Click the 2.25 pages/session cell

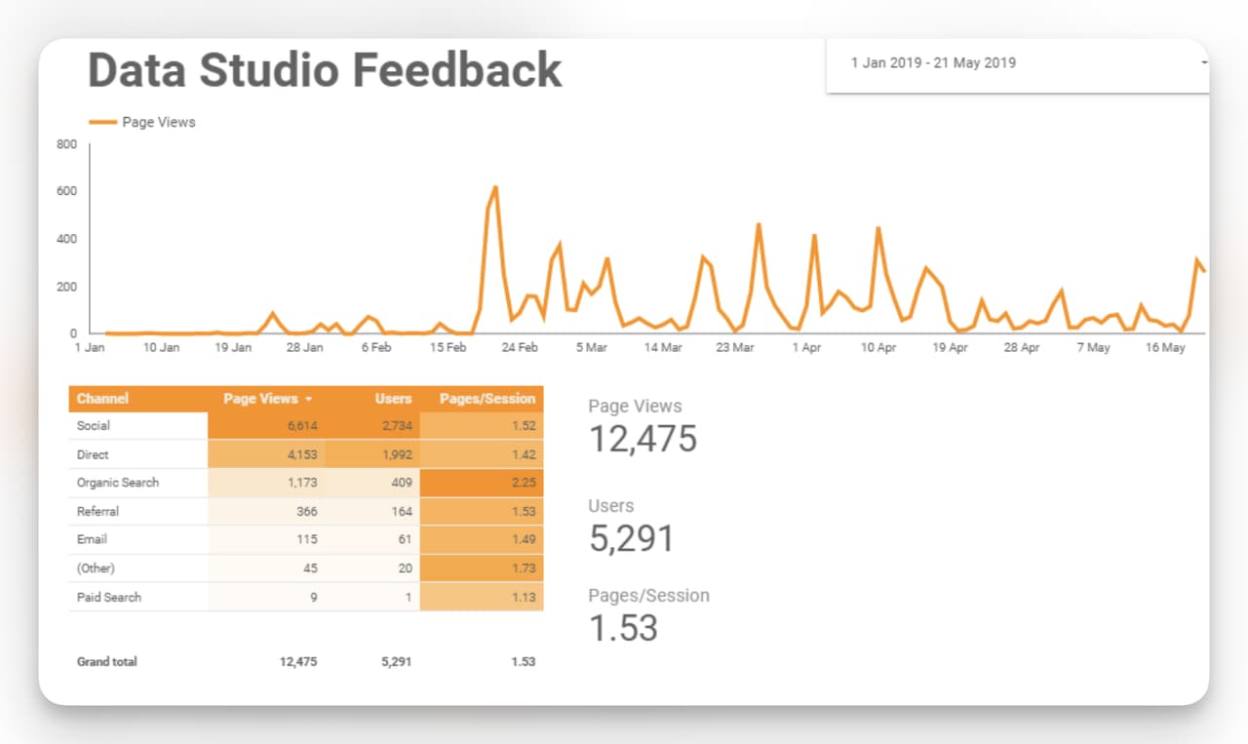pos(482,483)
